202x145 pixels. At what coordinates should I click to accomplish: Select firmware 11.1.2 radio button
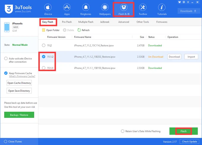click(x=44, y=57)
